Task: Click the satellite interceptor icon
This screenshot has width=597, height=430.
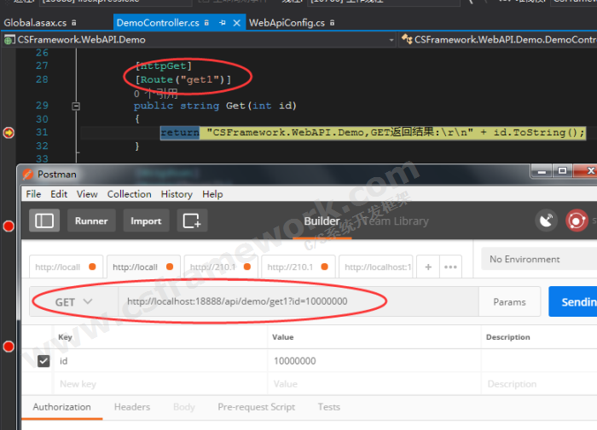Action: 546,221
